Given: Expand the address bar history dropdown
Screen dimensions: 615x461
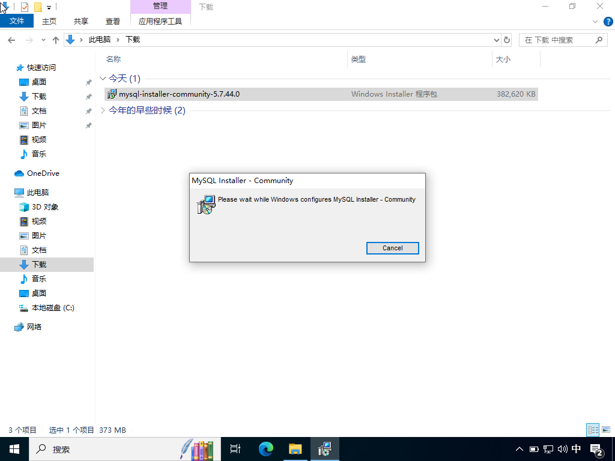Looking at the screenshot, I should pyautogui.click(x=496, y=40).
